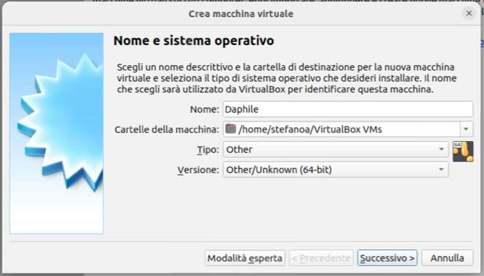Image resolution: width=484 pixels, height=276 pixels.
Task: Cancel the wizard with Annulla
Action: click(x=447, y=258)
